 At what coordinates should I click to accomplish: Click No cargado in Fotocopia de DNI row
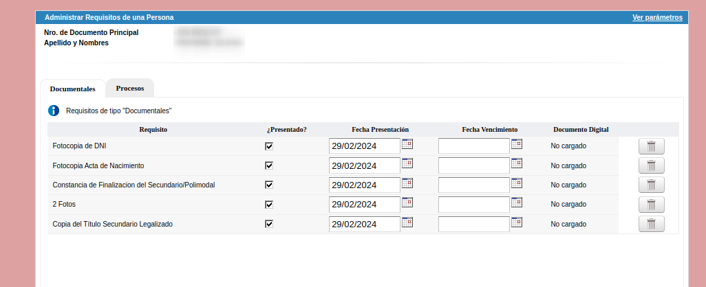tap(568, 146)
